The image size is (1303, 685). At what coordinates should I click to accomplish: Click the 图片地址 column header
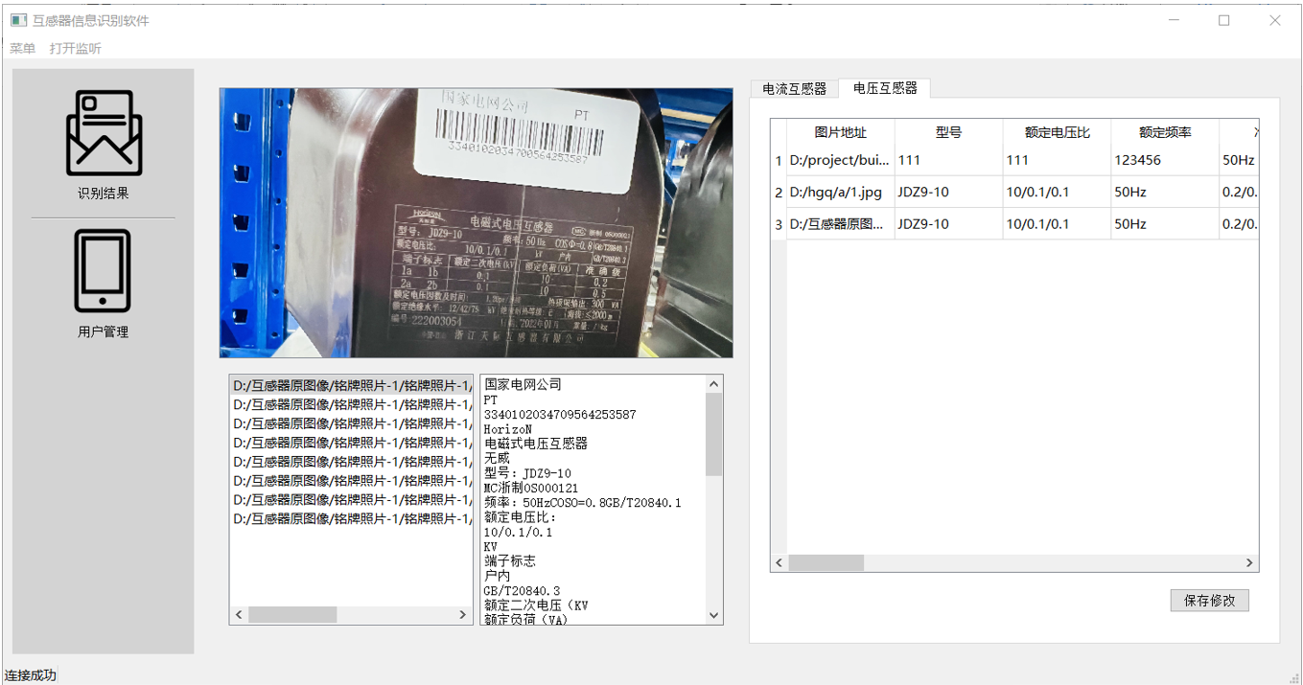(840, 132)
